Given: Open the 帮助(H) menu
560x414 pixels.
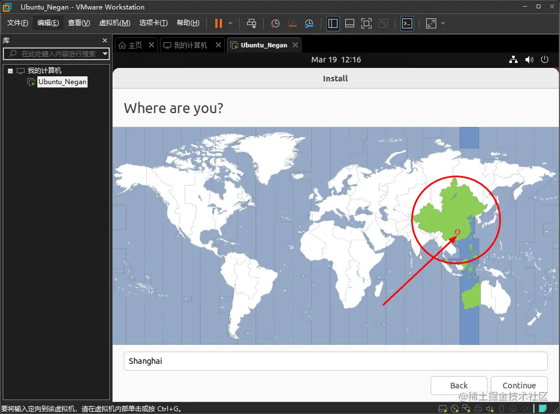Looking at the screenshot, I should click(188, 23).
